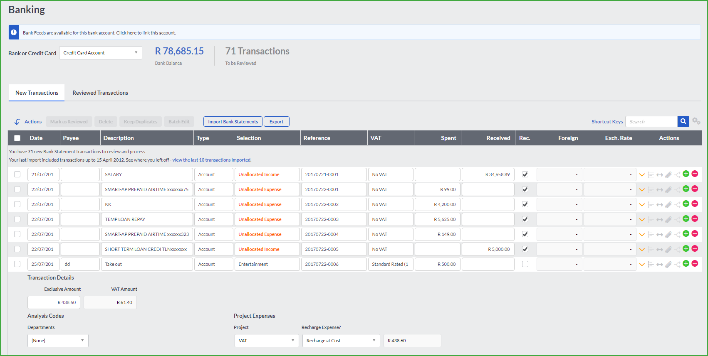Add a row after SALARY transaction

[686, 174]
